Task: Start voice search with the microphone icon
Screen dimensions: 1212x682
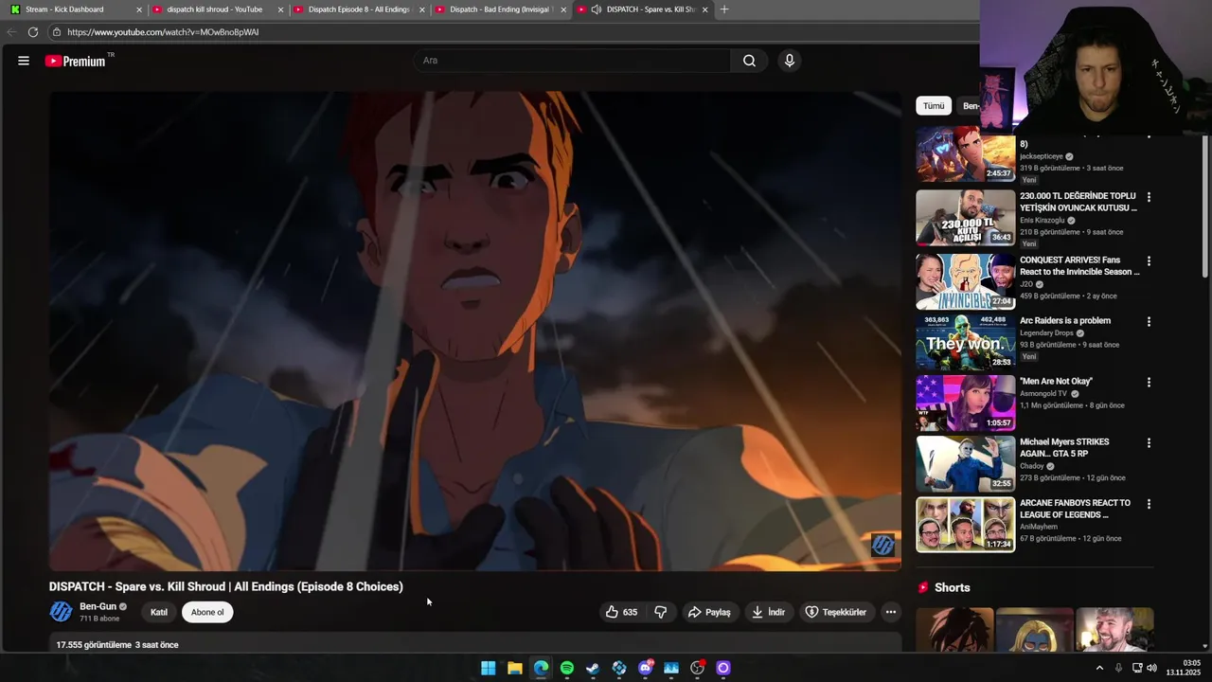Action: (789, 61)
